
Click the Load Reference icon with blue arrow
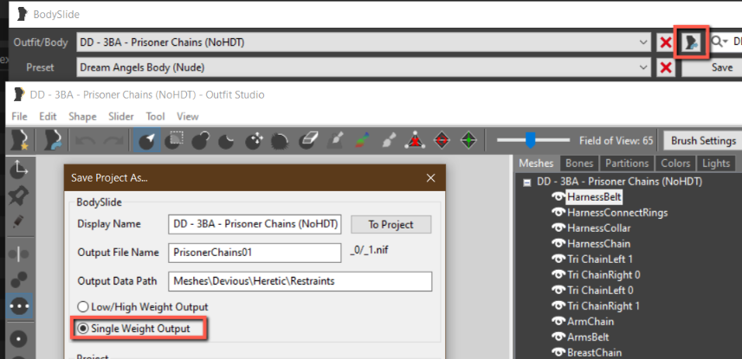[x=53, y=140]
